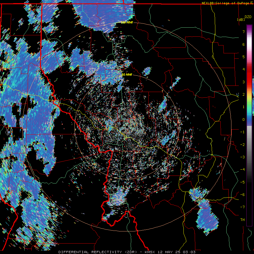254x254 pixels.
Task: Click the -5 value on color scale
Action: 242,182
